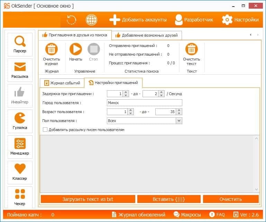Decrease minimum invitation delay
This screenshot has height=222, width=266.
(x=126, y=95)
